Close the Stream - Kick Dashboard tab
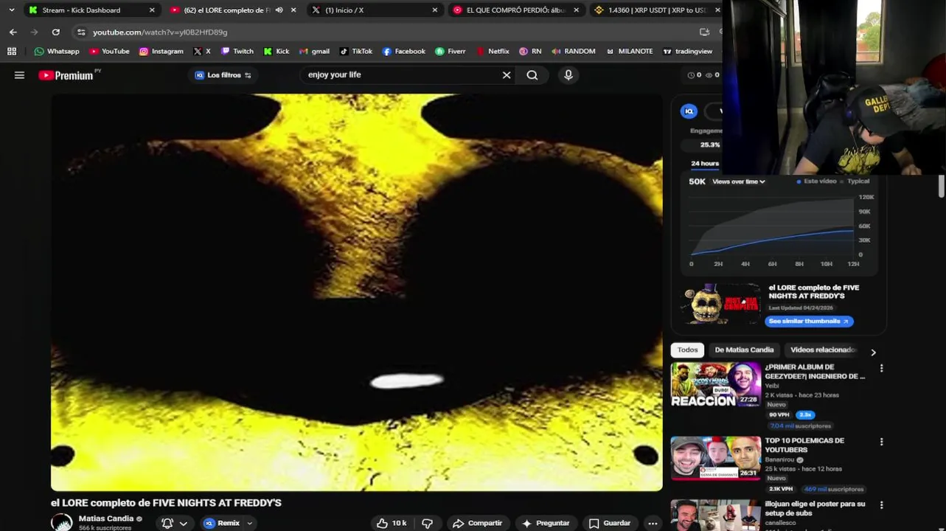This screenshot has width=946, height=531. (152, 10)
